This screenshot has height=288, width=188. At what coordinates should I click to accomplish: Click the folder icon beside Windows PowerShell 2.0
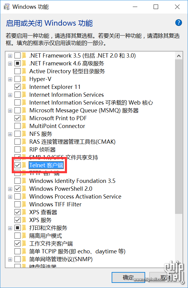(24, 189)
